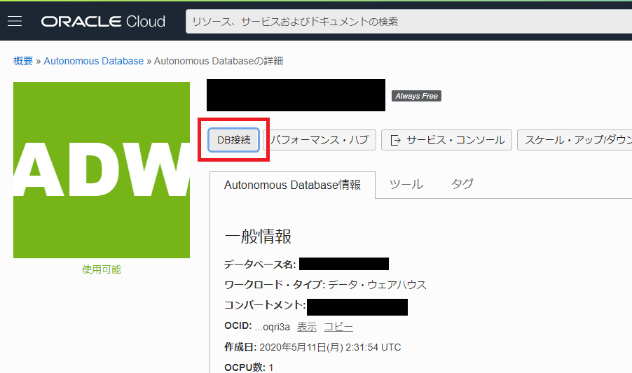Open the hamburger navigation menu

(15, 21)
